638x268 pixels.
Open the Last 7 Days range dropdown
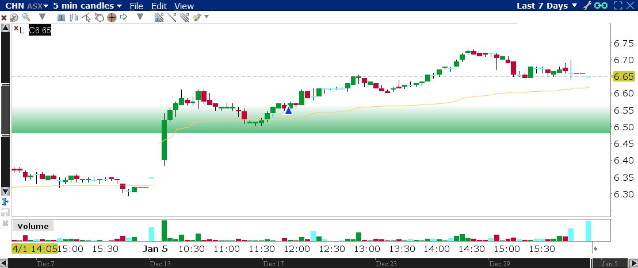547,6
